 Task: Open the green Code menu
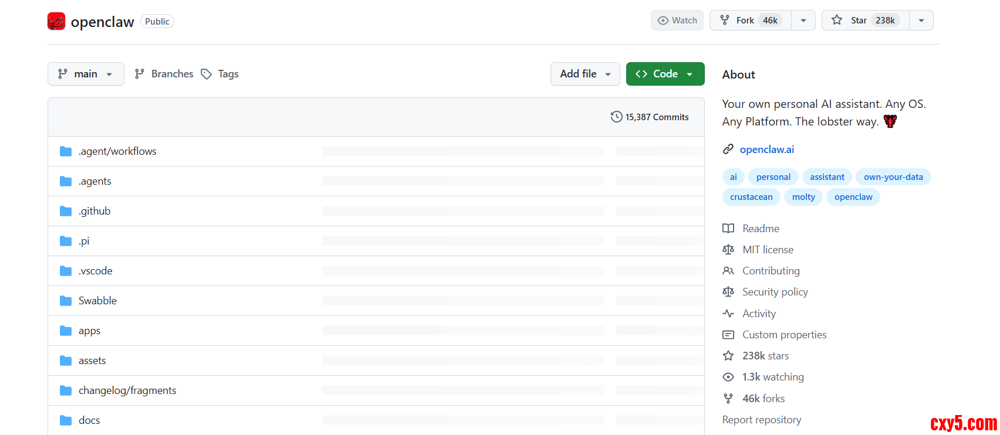click(665, 74)
